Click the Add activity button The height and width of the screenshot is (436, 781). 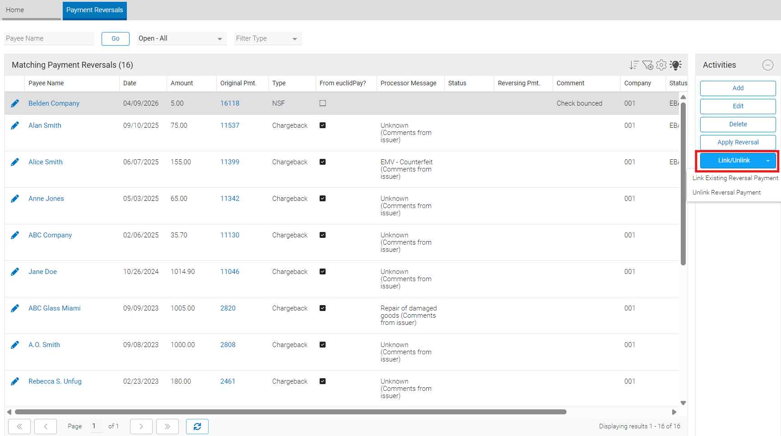(738, 88)
